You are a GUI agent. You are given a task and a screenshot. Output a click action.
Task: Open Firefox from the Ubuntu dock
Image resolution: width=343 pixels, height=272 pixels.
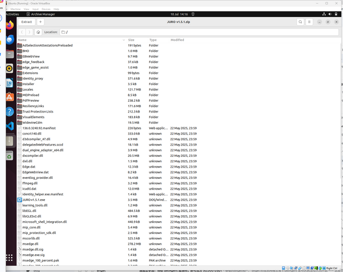10,25
